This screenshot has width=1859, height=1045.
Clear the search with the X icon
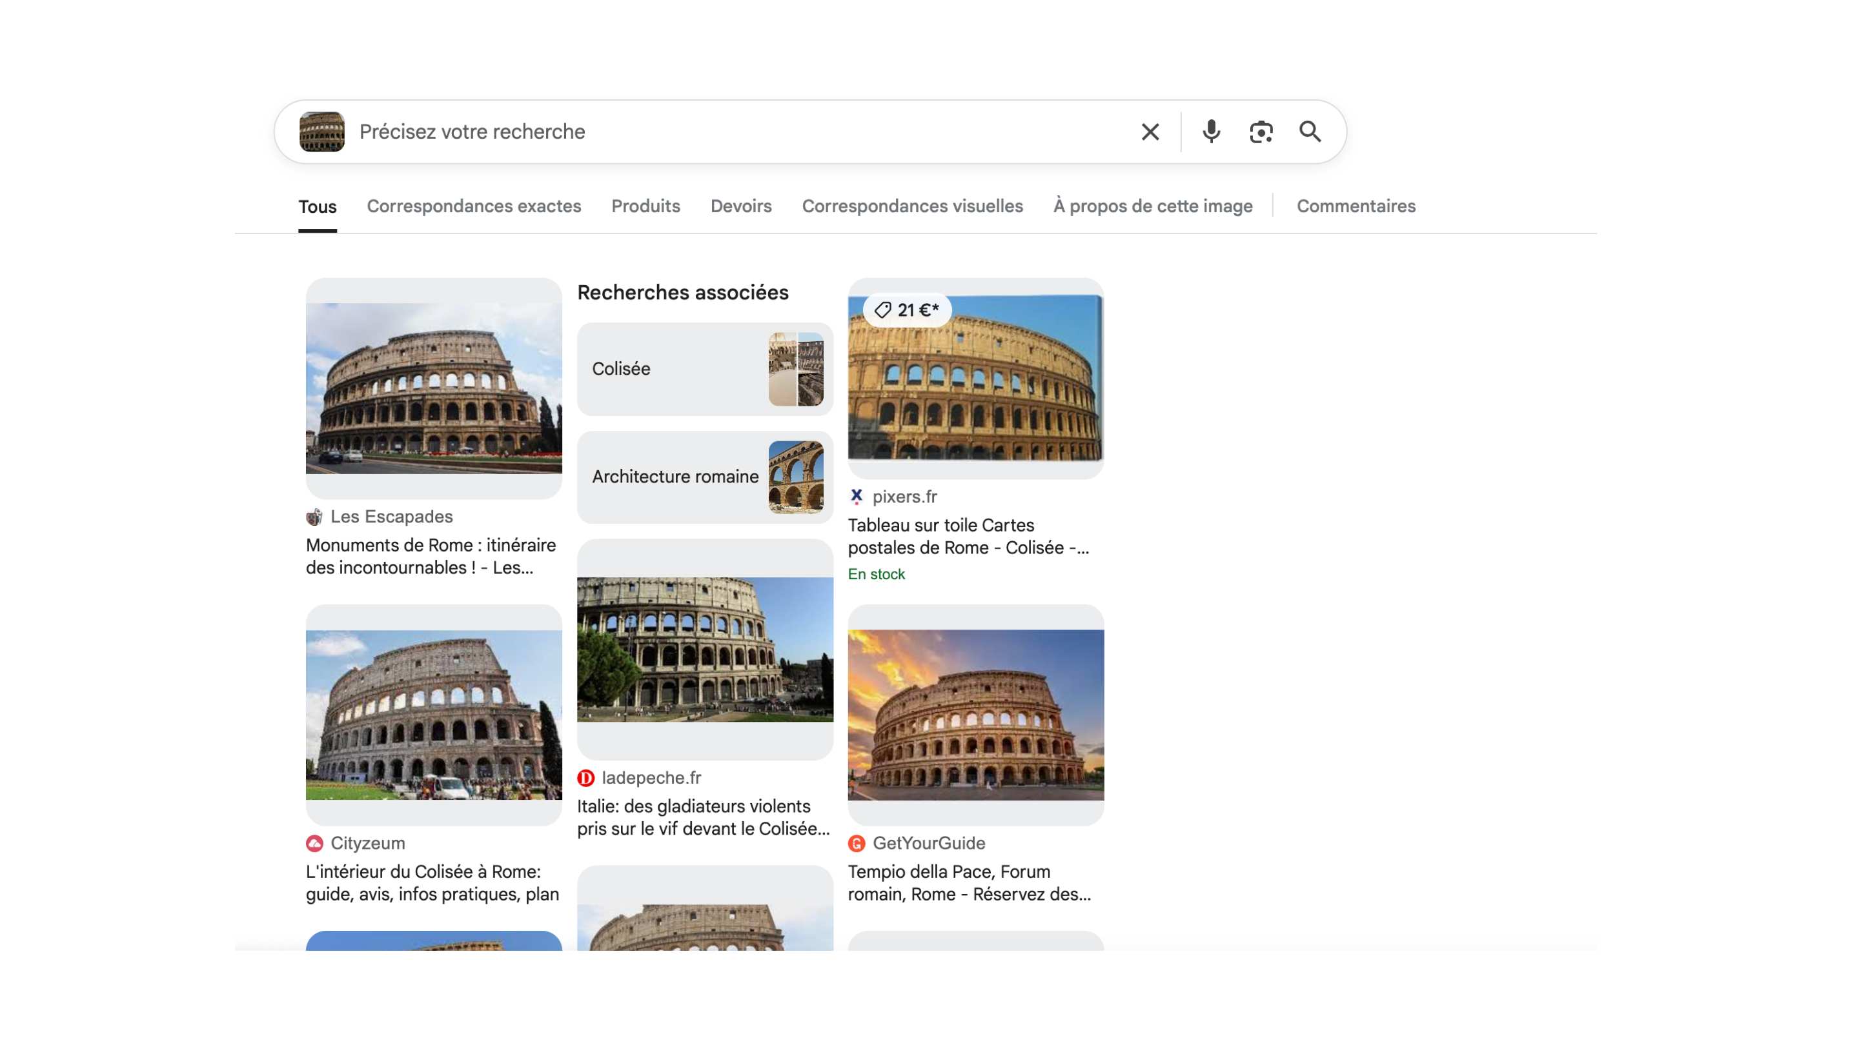(x=1150, y=132)
